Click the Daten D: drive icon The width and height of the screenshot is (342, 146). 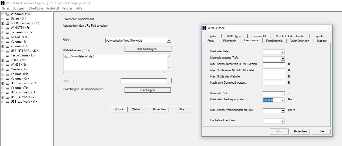pos(7,18)
